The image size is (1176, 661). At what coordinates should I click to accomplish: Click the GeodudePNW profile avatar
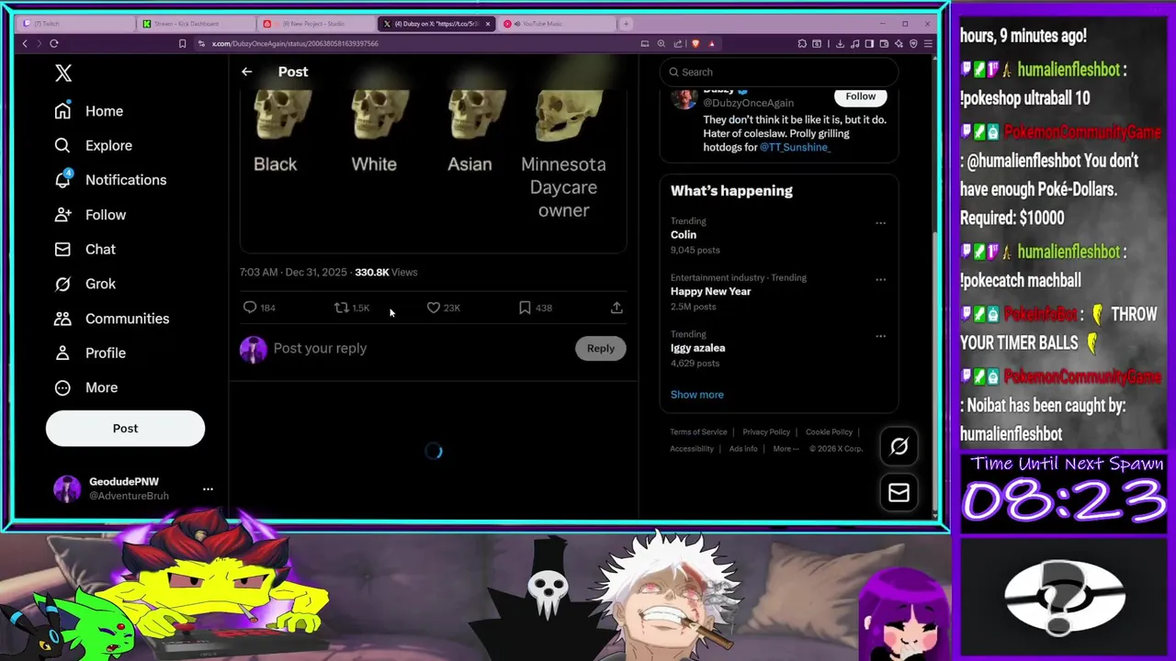click(x=67, y=488)
